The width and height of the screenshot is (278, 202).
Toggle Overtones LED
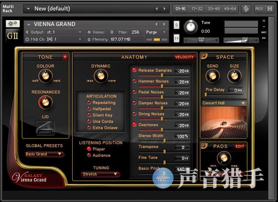pos(135,125)
